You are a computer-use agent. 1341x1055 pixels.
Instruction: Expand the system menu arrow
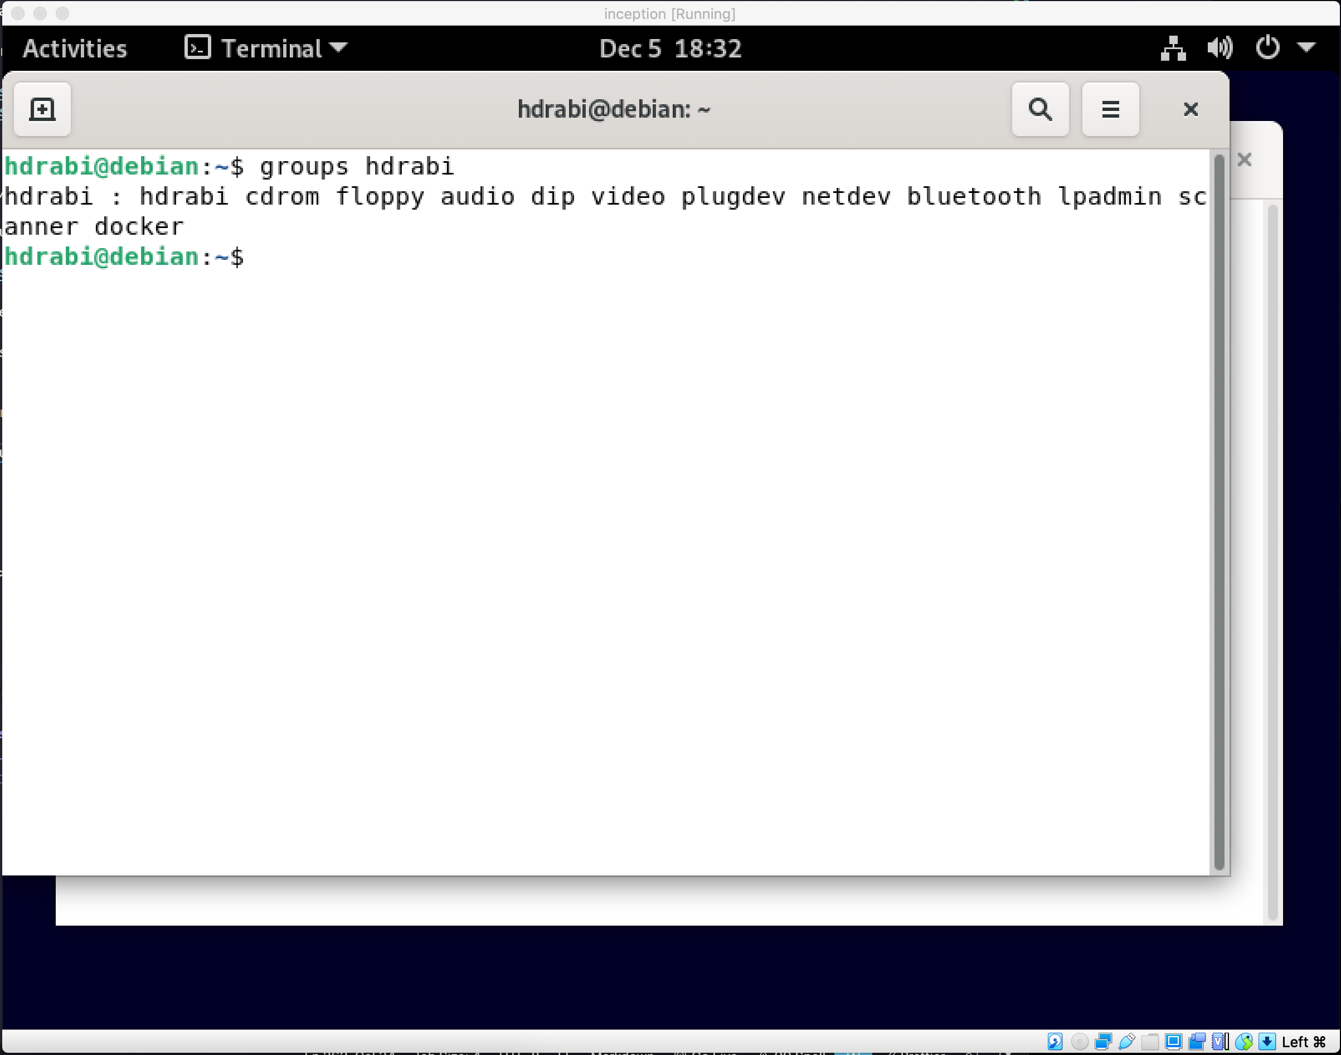[x=1306, y=47]
